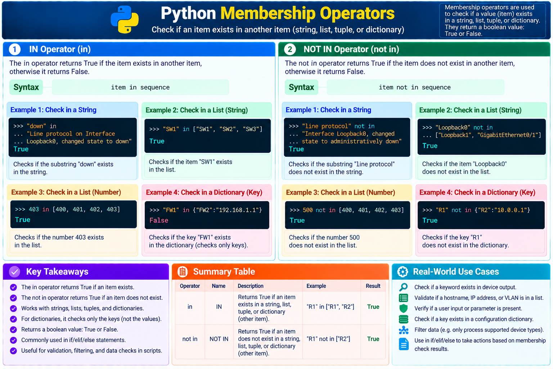The image size is (553, 369).
Task: Select the "item not in sequence" syntax box
Action: point(415,87)
